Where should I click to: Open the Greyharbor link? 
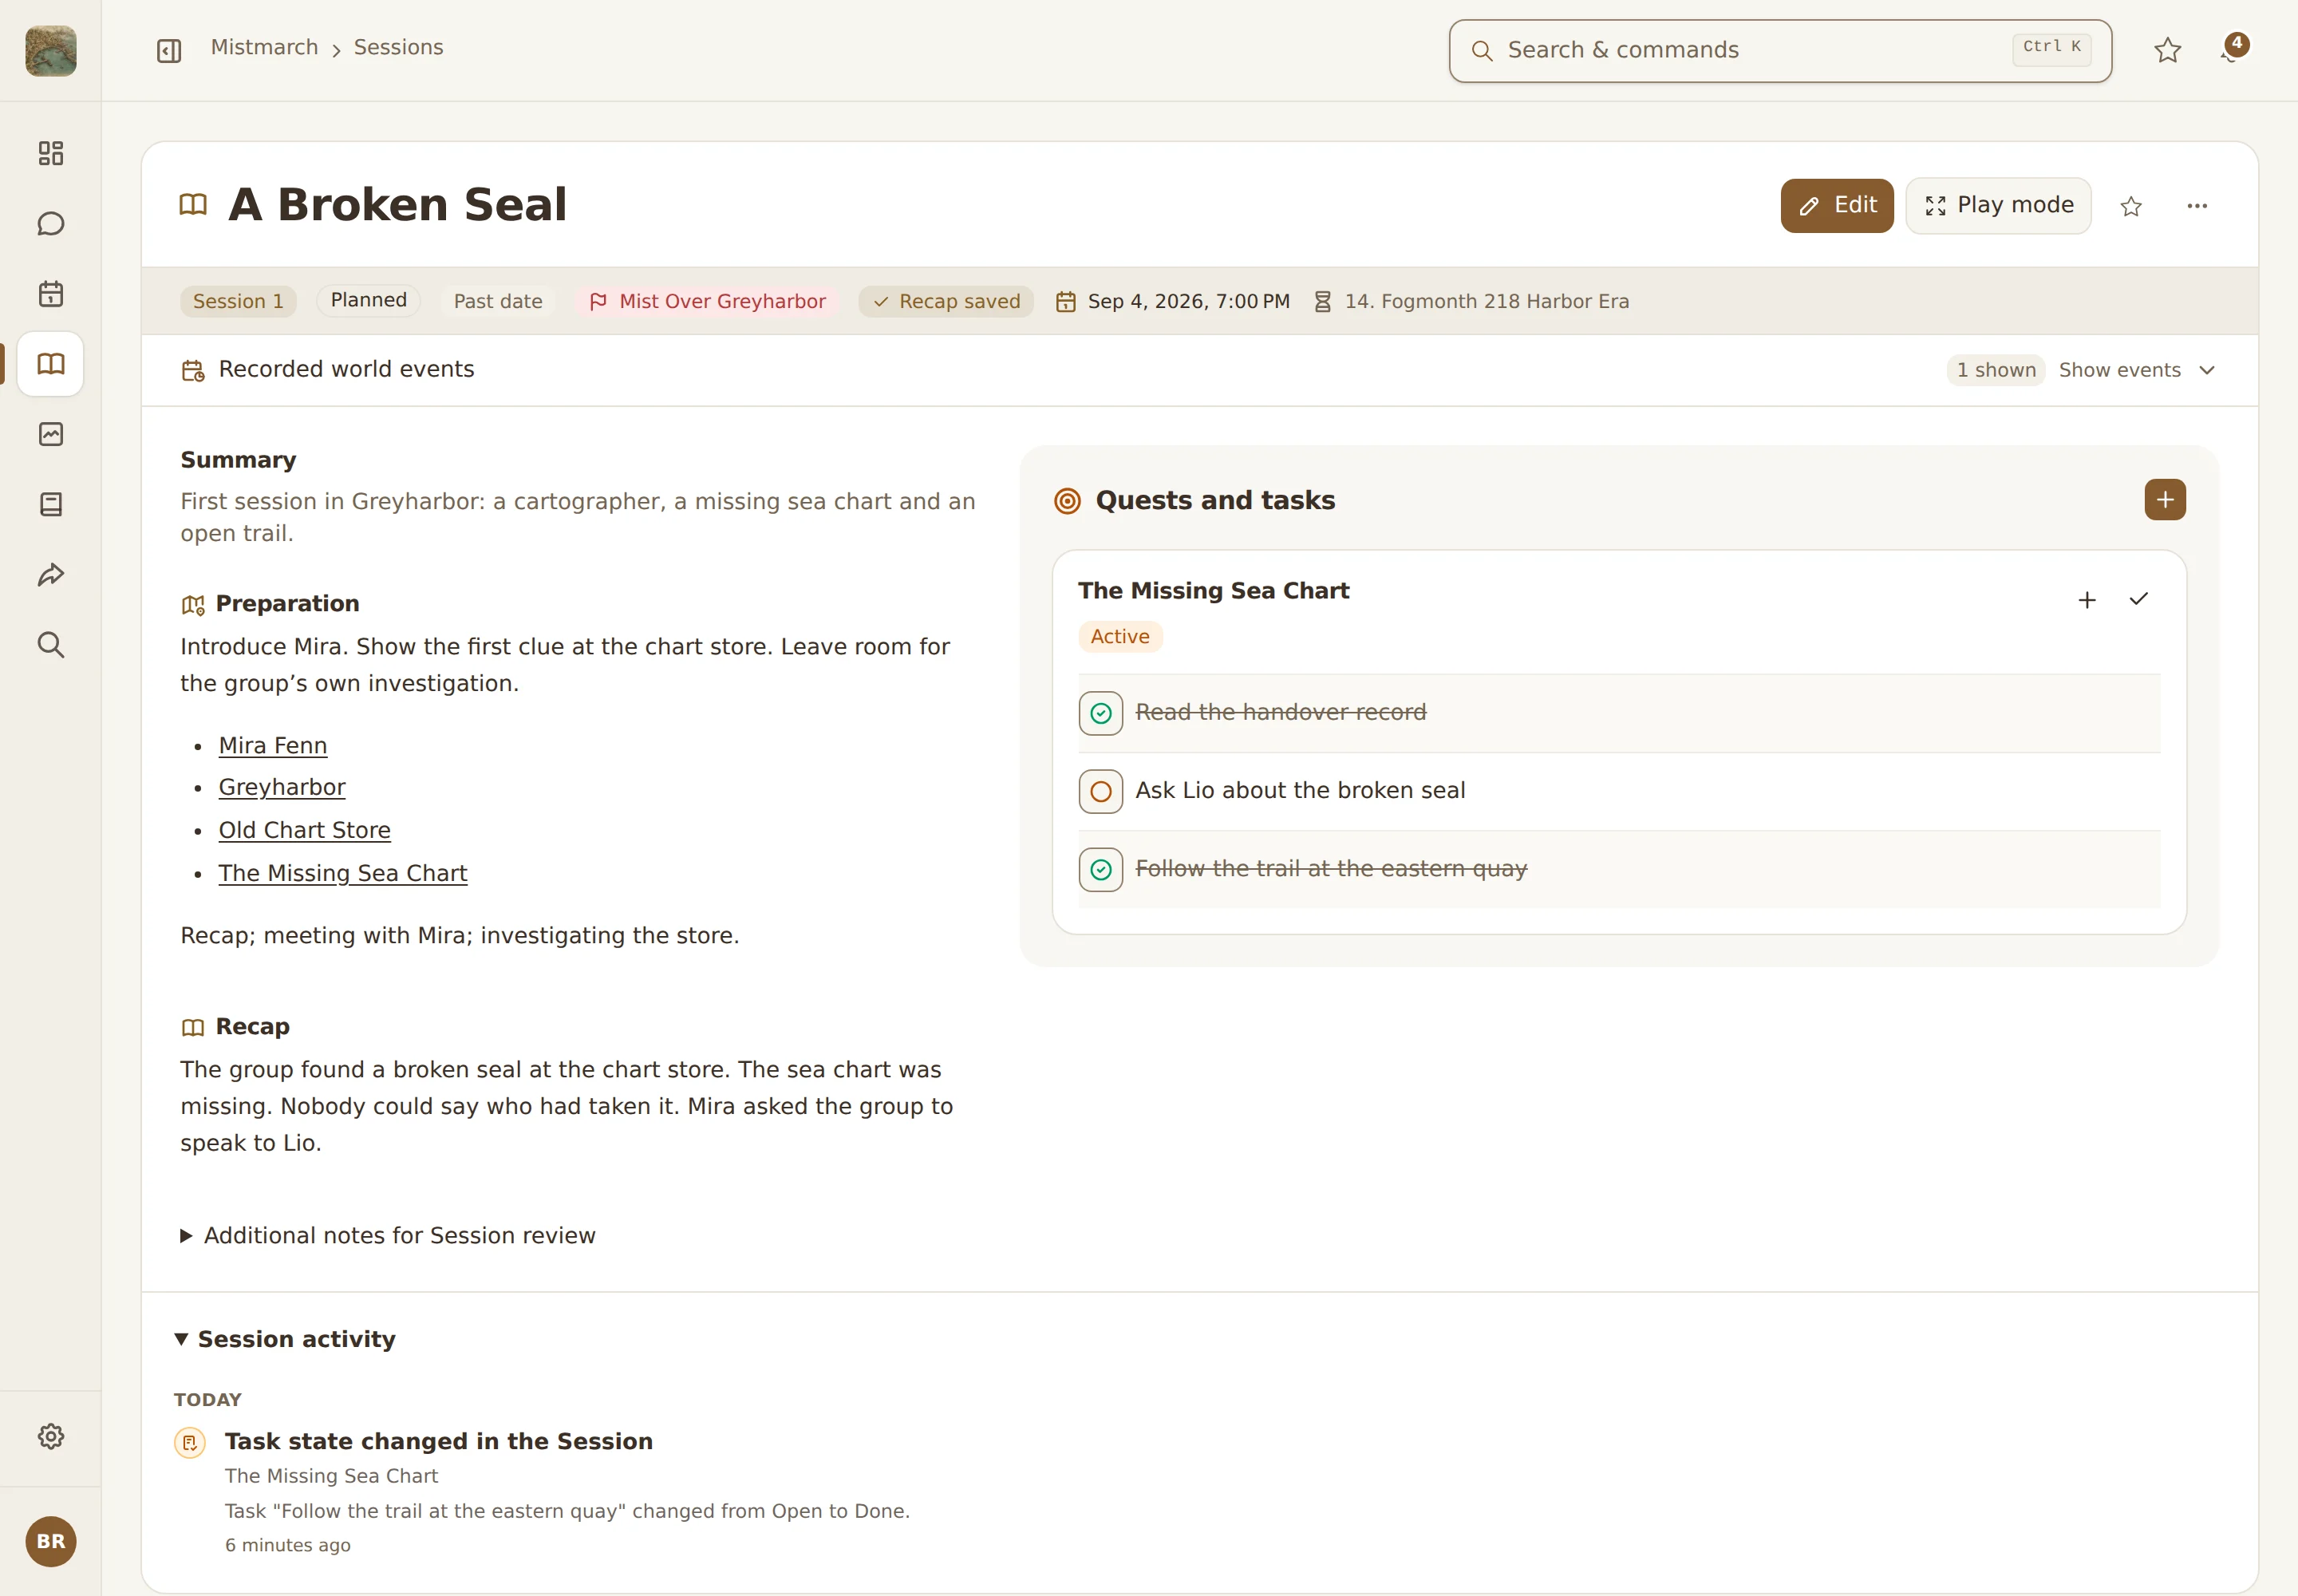(x=282, y=788)
